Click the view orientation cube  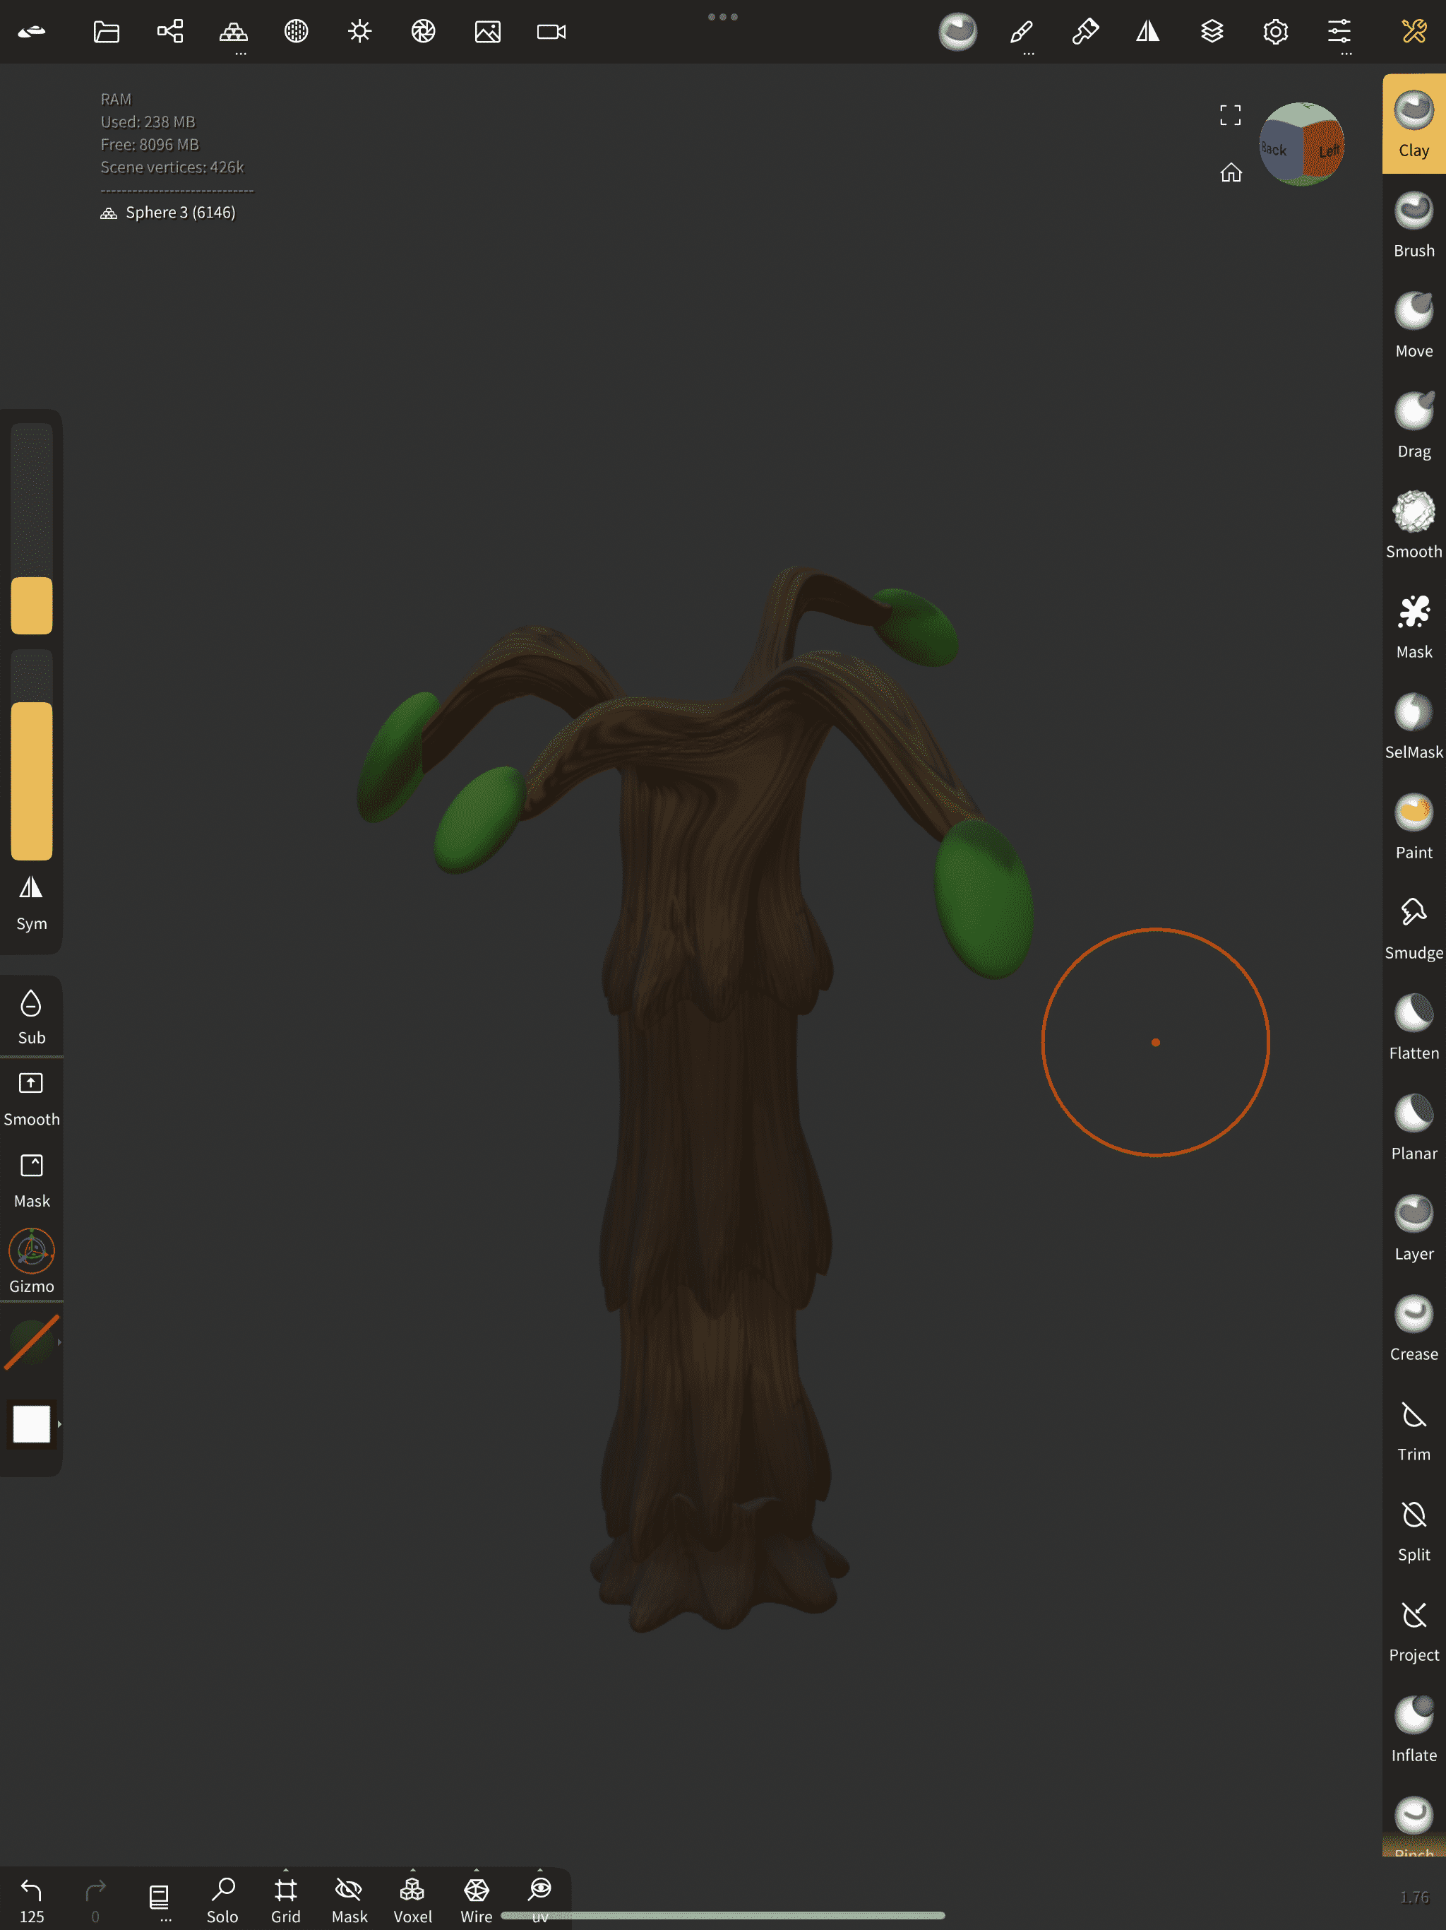coord(1301,144)
